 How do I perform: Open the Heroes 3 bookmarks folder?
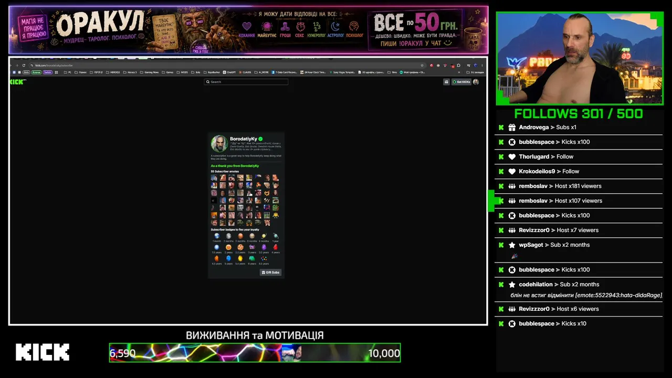(130, 72)
